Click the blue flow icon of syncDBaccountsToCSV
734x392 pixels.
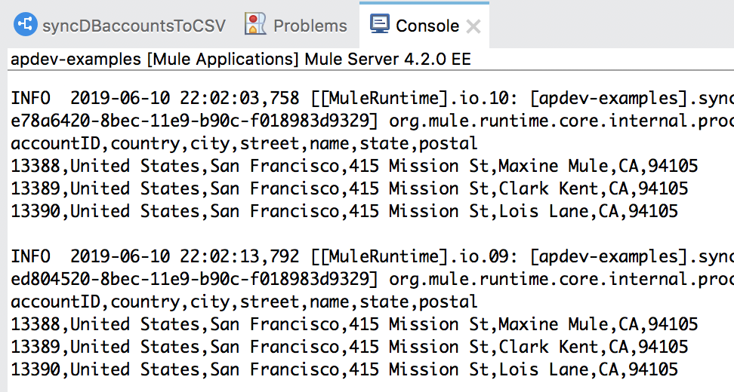[25, 24]
